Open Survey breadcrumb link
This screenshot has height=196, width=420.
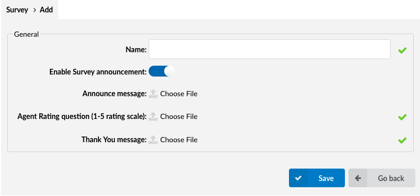(17, 10)
